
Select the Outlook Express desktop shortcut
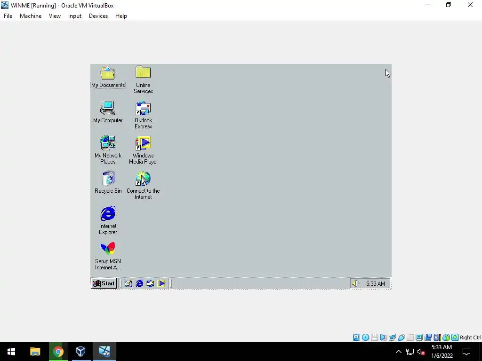[x=143, y=115]
